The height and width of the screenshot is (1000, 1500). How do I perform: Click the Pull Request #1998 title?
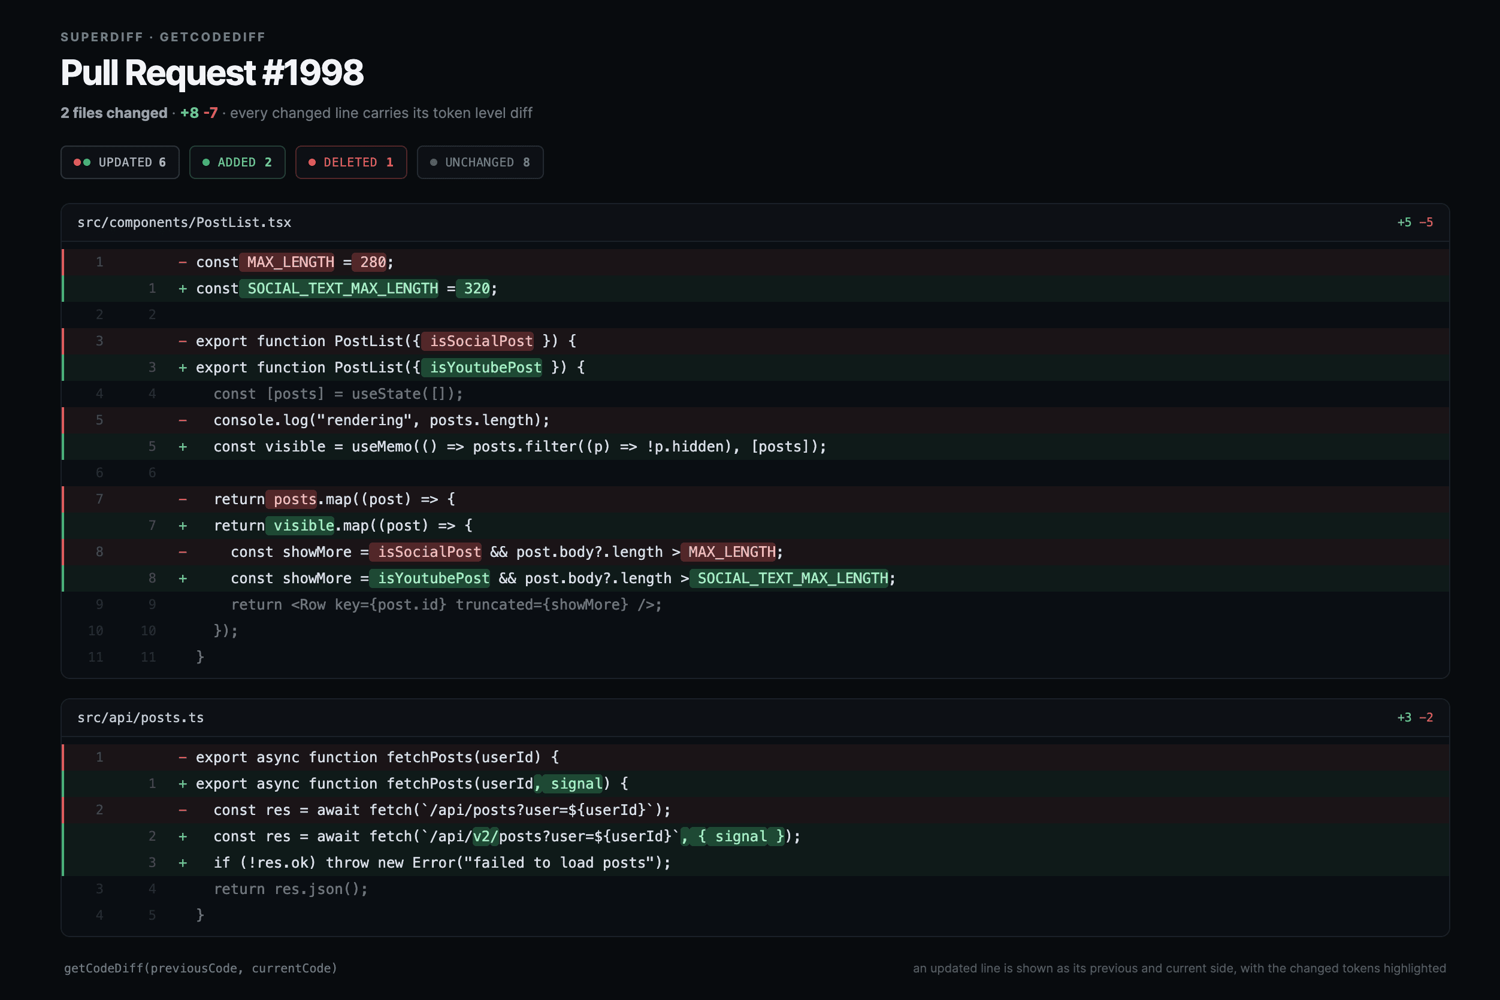pyautogui.click(x=212, y=72)
